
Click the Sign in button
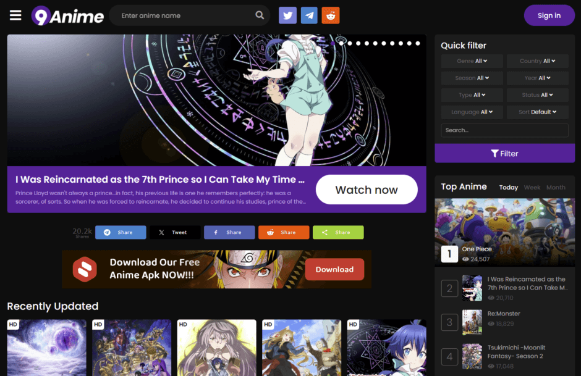549,15
